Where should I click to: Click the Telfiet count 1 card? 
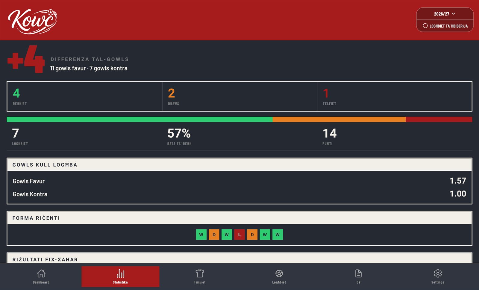(394, 96)
